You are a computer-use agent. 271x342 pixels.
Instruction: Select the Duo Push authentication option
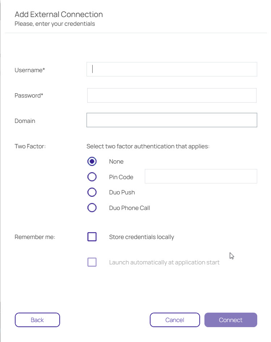(92, 192)
